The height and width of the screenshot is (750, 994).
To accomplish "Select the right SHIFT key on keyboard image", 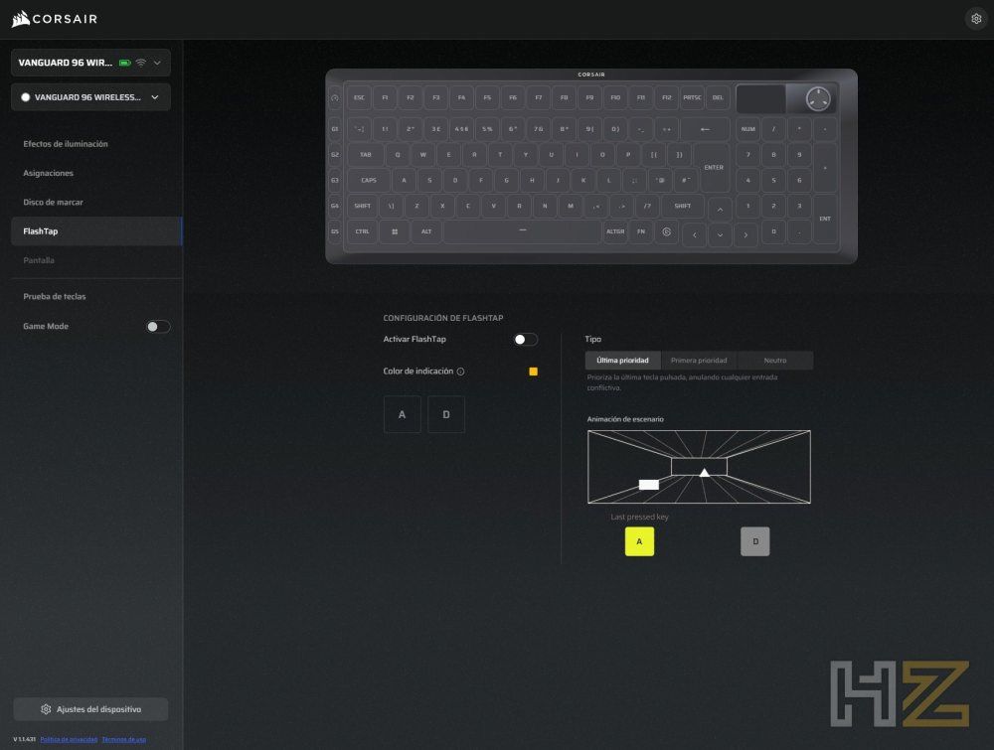I will (x=682, y=206).
